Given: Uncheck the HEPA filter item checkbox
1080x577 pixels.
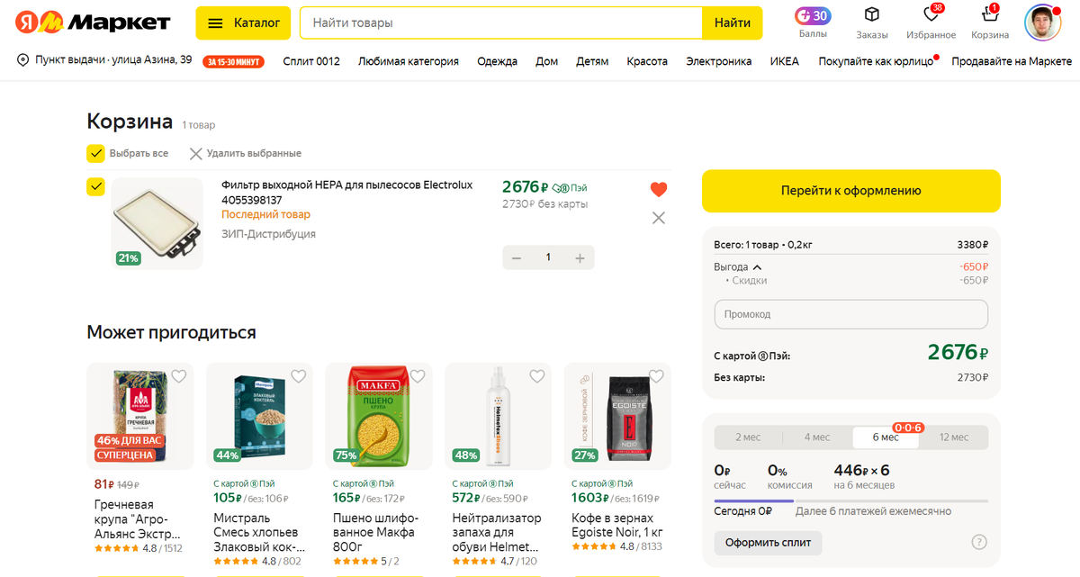Looking at the screenshot, I should click(95, 186).
